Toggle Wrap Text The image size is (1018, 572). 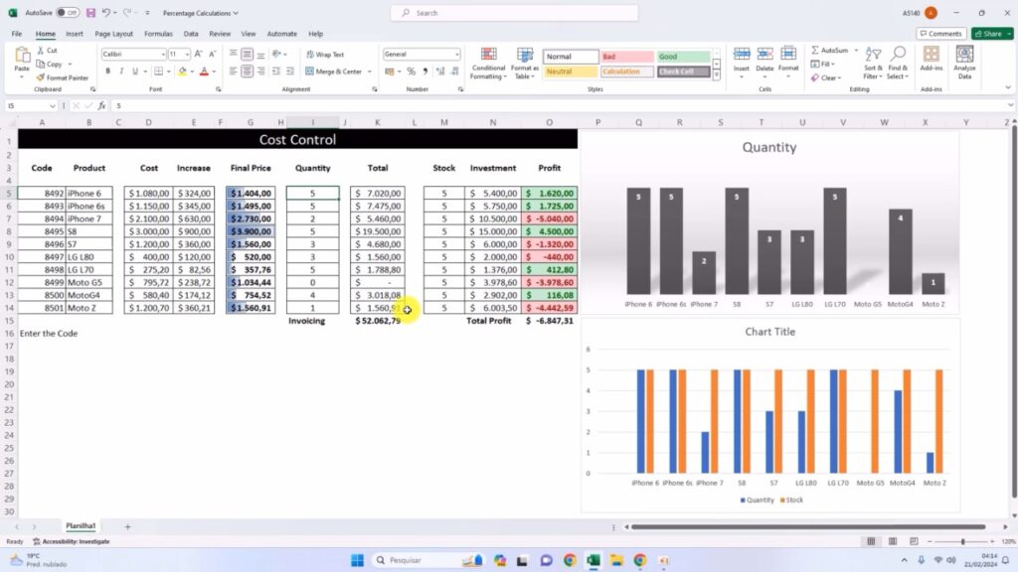click(x=325, y=55)
